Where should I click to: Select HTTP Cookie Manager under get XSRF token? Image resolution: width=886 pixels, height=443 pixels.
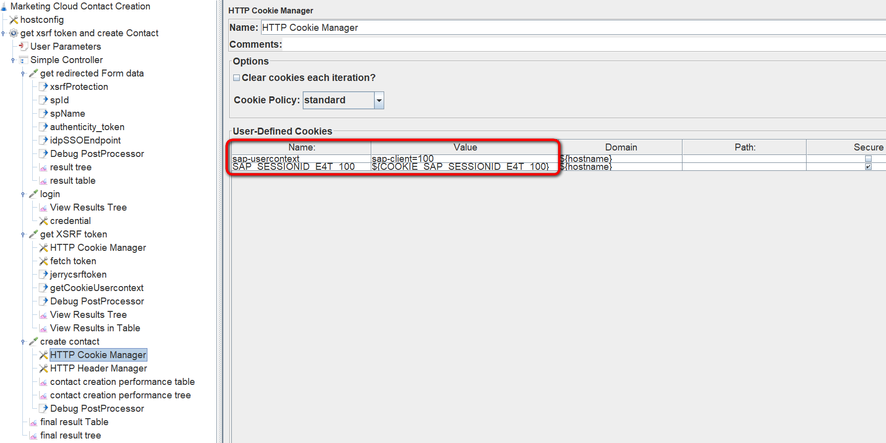(x=98, y=248)
